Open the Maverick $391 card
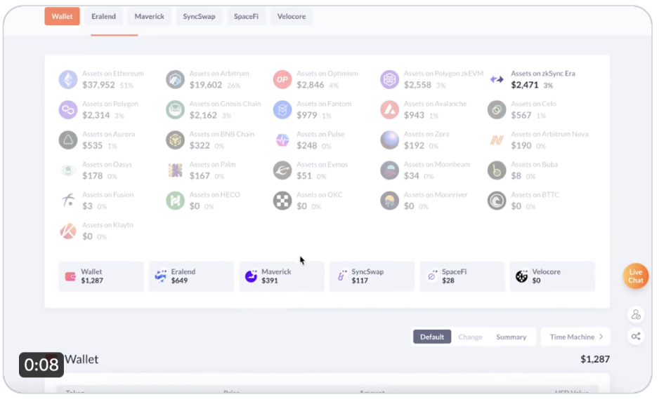Screen dimensions: 659x399 [282, 276]
